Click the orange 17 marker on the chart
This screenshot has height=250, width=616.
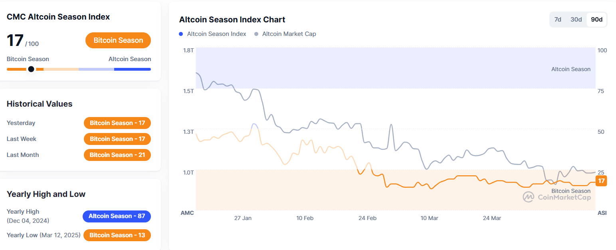pyautogui.click(x=601, y=181)
